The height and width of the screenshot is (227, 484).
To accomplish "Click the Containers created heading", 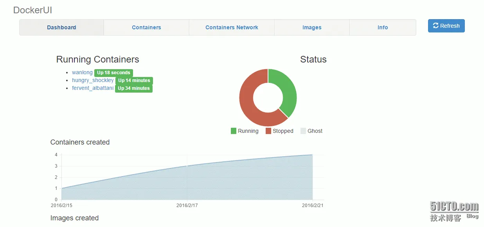I will [80, 142].
